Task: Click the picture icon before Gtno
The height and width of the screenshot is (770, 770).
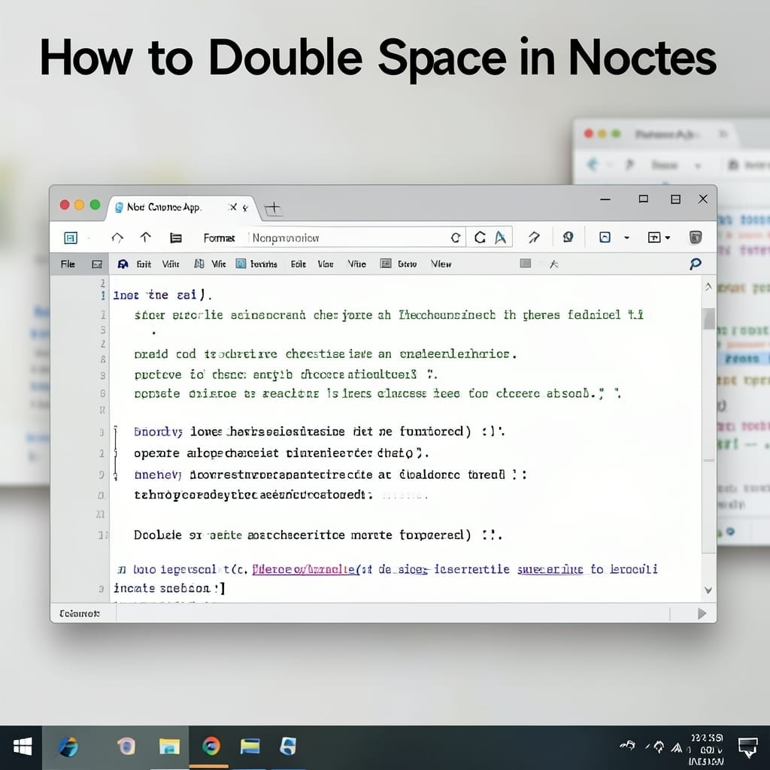Action: pos(386,264)
